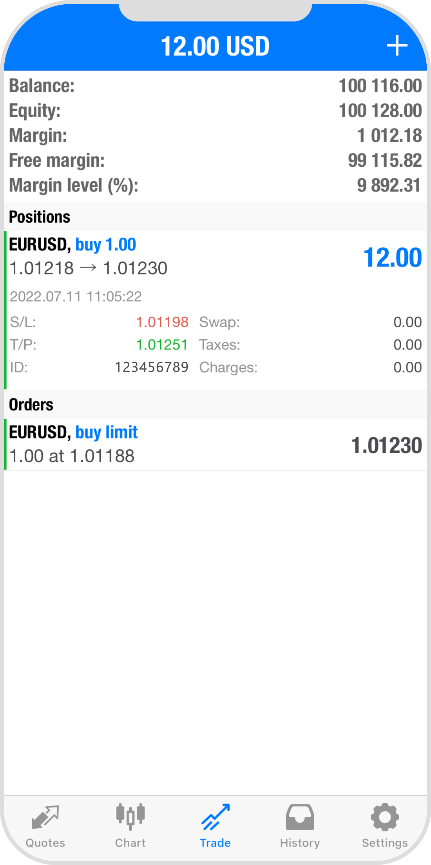
Task: Tap the buy limit current price 1.01230
Action: coord(386,445)
